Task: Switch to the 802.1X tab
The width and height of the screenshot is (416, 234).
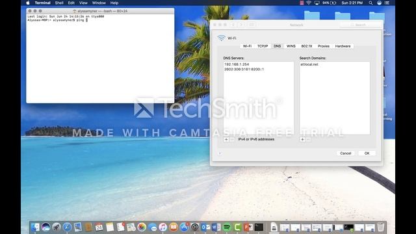Action: [x=307, y=46]
